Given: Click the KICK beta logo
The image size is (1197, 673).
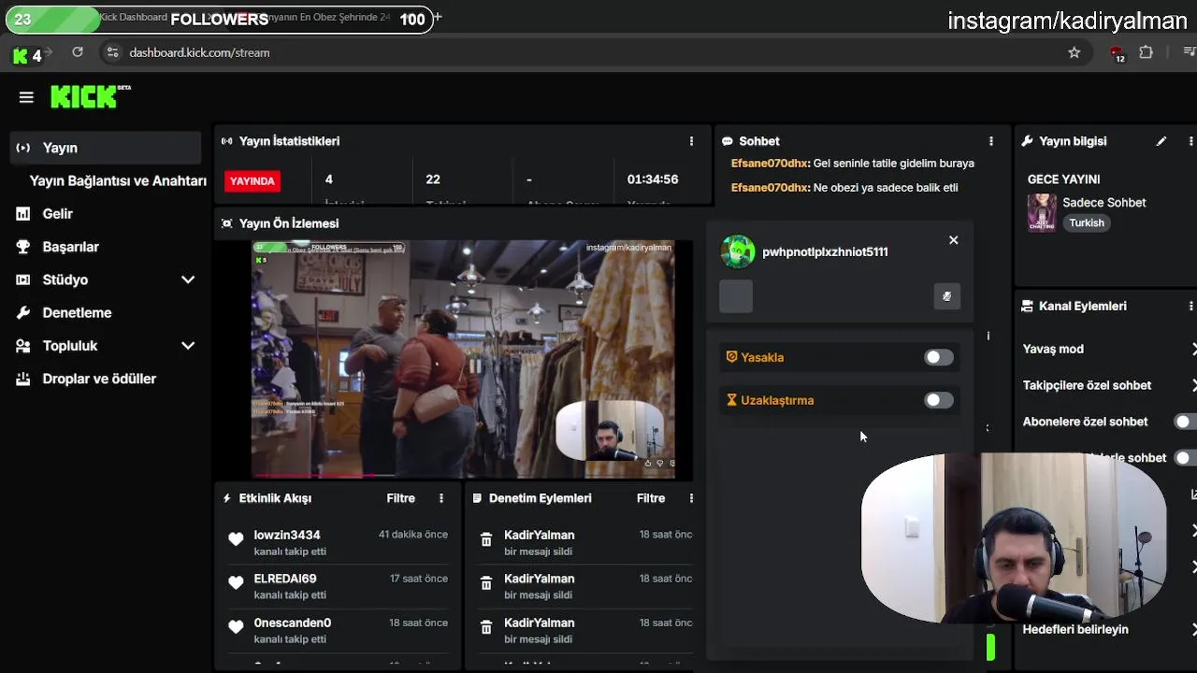Looking at the screenshot, I should 91,96.
